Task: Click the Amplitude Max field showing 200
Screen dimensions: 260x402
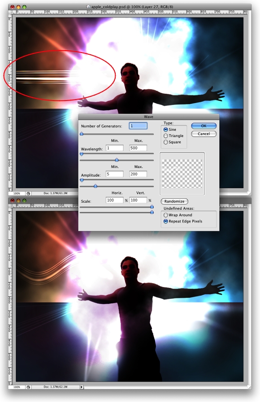Action: [138, 174]
